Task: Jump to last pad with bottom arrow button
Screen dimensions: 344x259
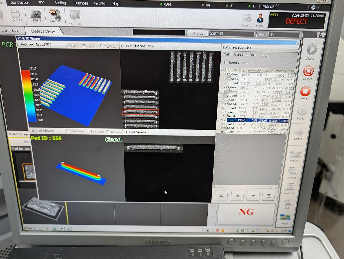Action: [268, 195]
